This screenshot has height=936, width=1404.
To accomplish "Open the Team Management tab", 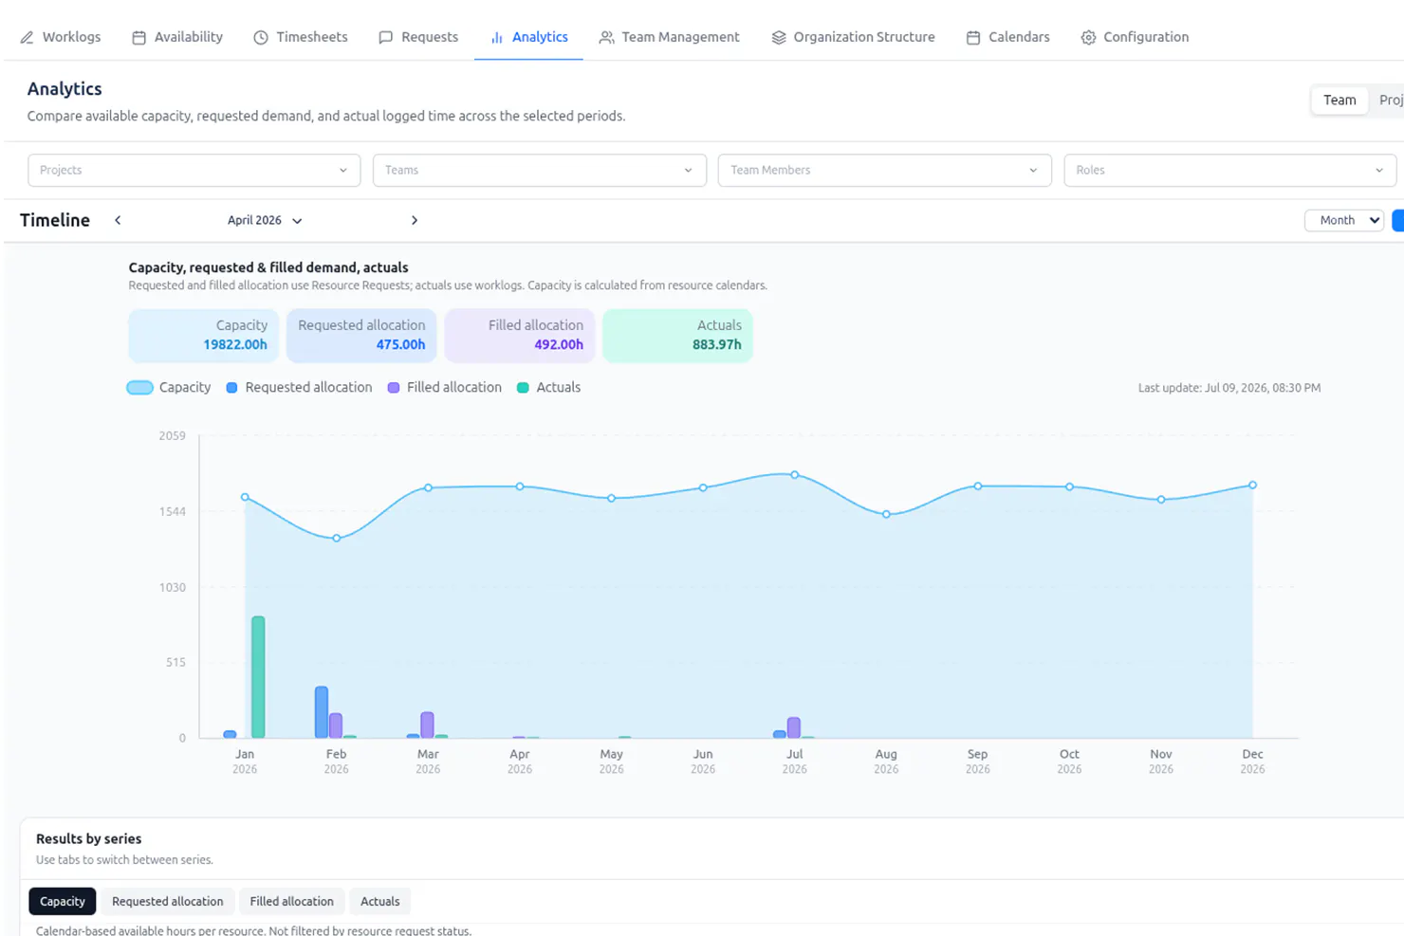I will click(670, 37).
